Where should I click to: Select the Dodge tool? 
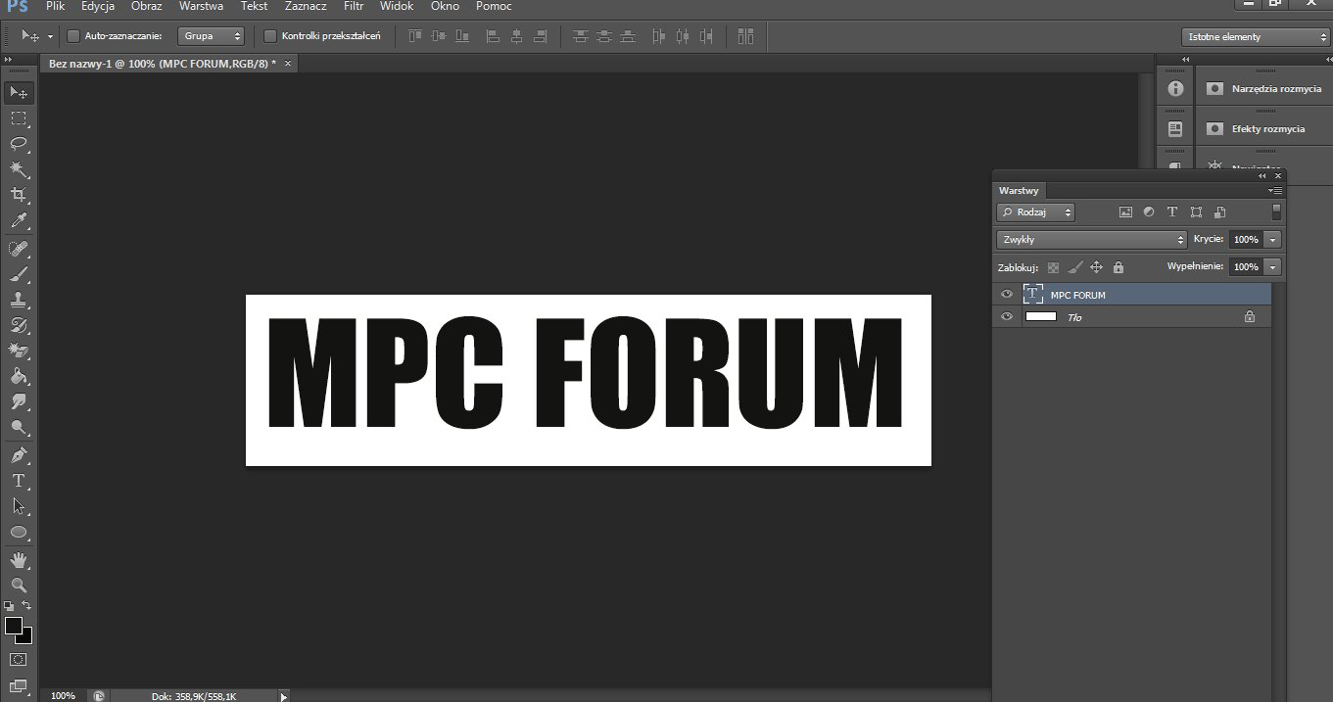click(19, 427)
